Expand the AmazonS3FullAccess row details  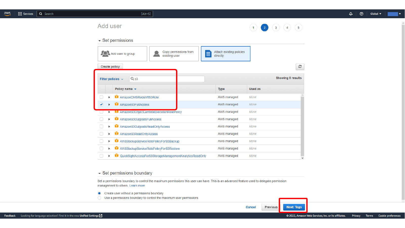(x=109, y=105)
